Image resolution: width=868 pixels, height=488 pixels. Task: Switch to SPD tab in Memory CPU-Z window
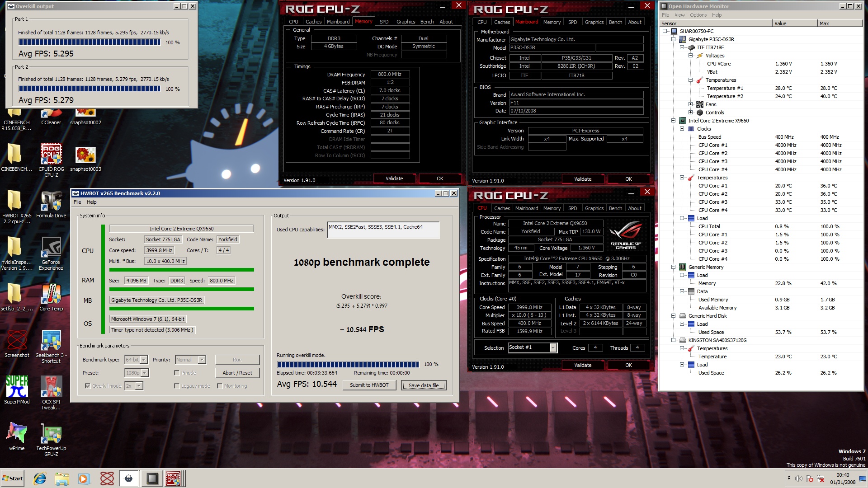(384, 22)
